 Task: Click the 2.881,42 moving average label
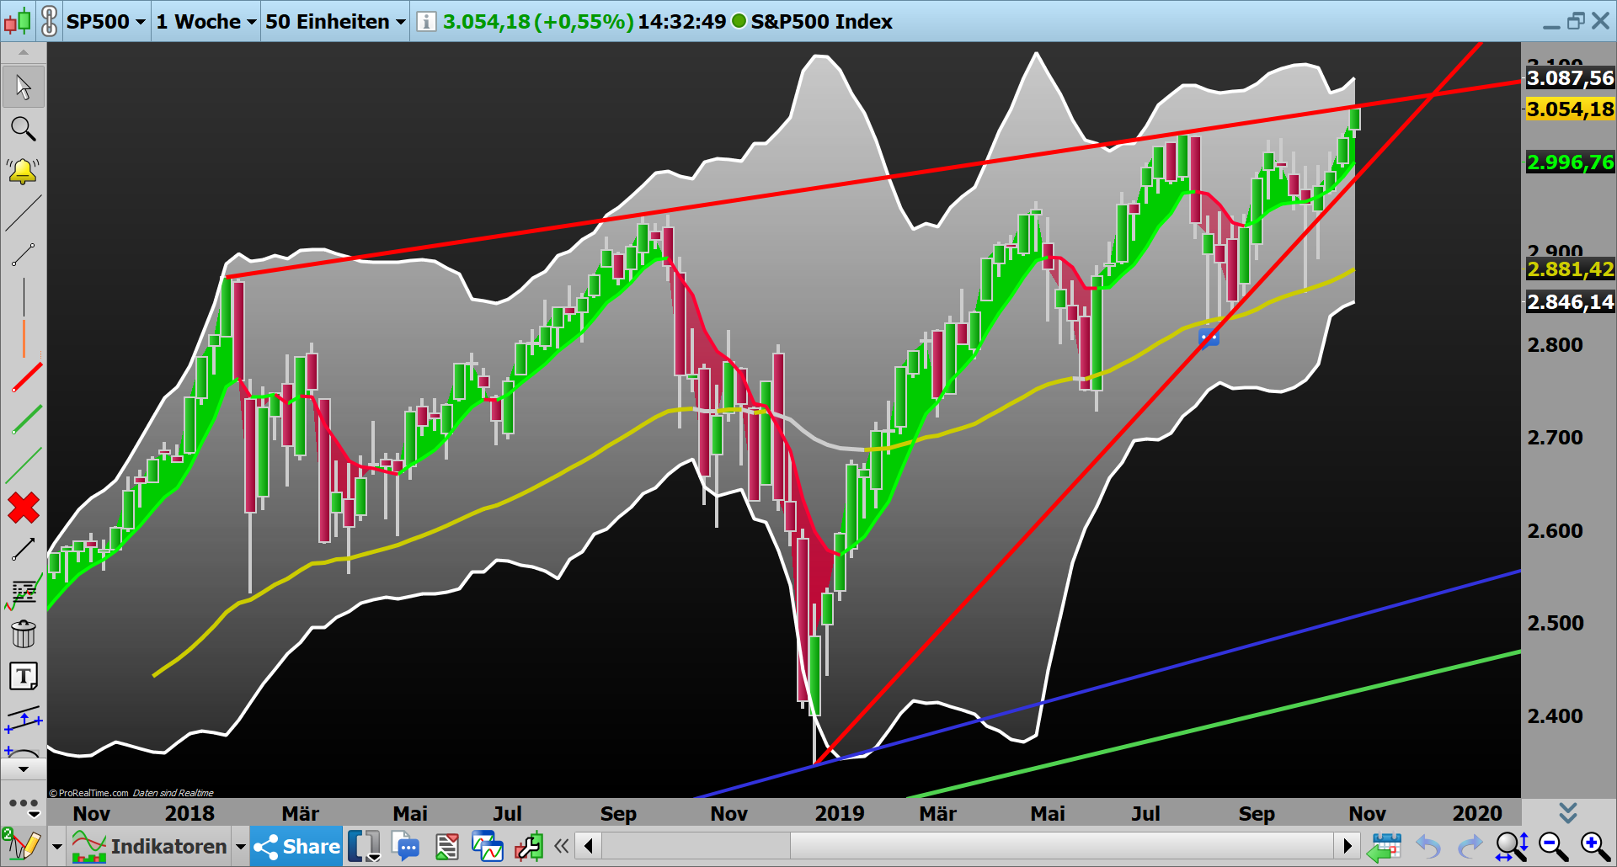click(1570, 269)
